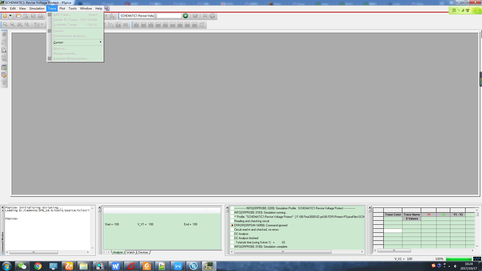Open the Windows Start button
The width and height of the screenshot is (482, 271).
pyautogui.click(x=7, y=266)
